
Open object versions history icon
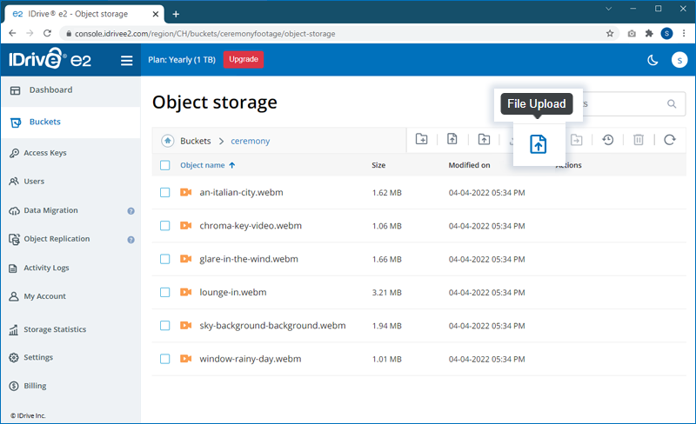point(608,140)
